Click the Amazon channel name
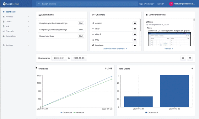The height and width of the screenshot is (119, 199). point(99,23)
